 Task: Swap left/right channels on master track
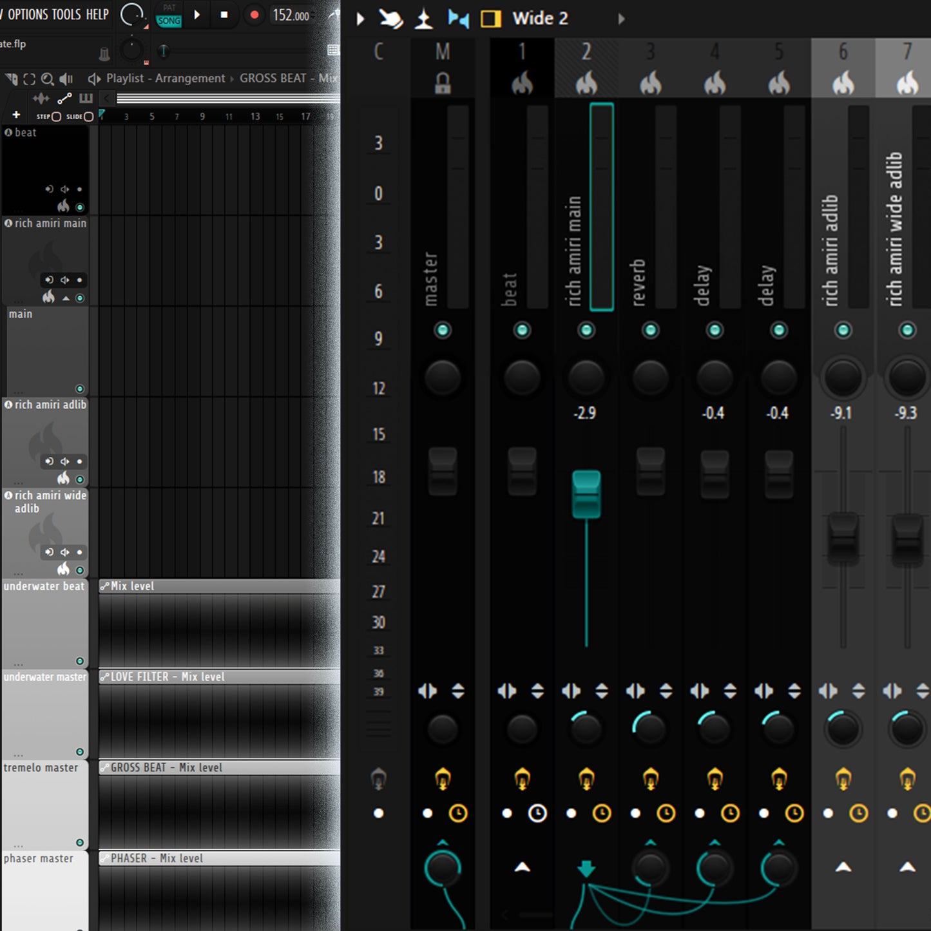pos(427,691)
